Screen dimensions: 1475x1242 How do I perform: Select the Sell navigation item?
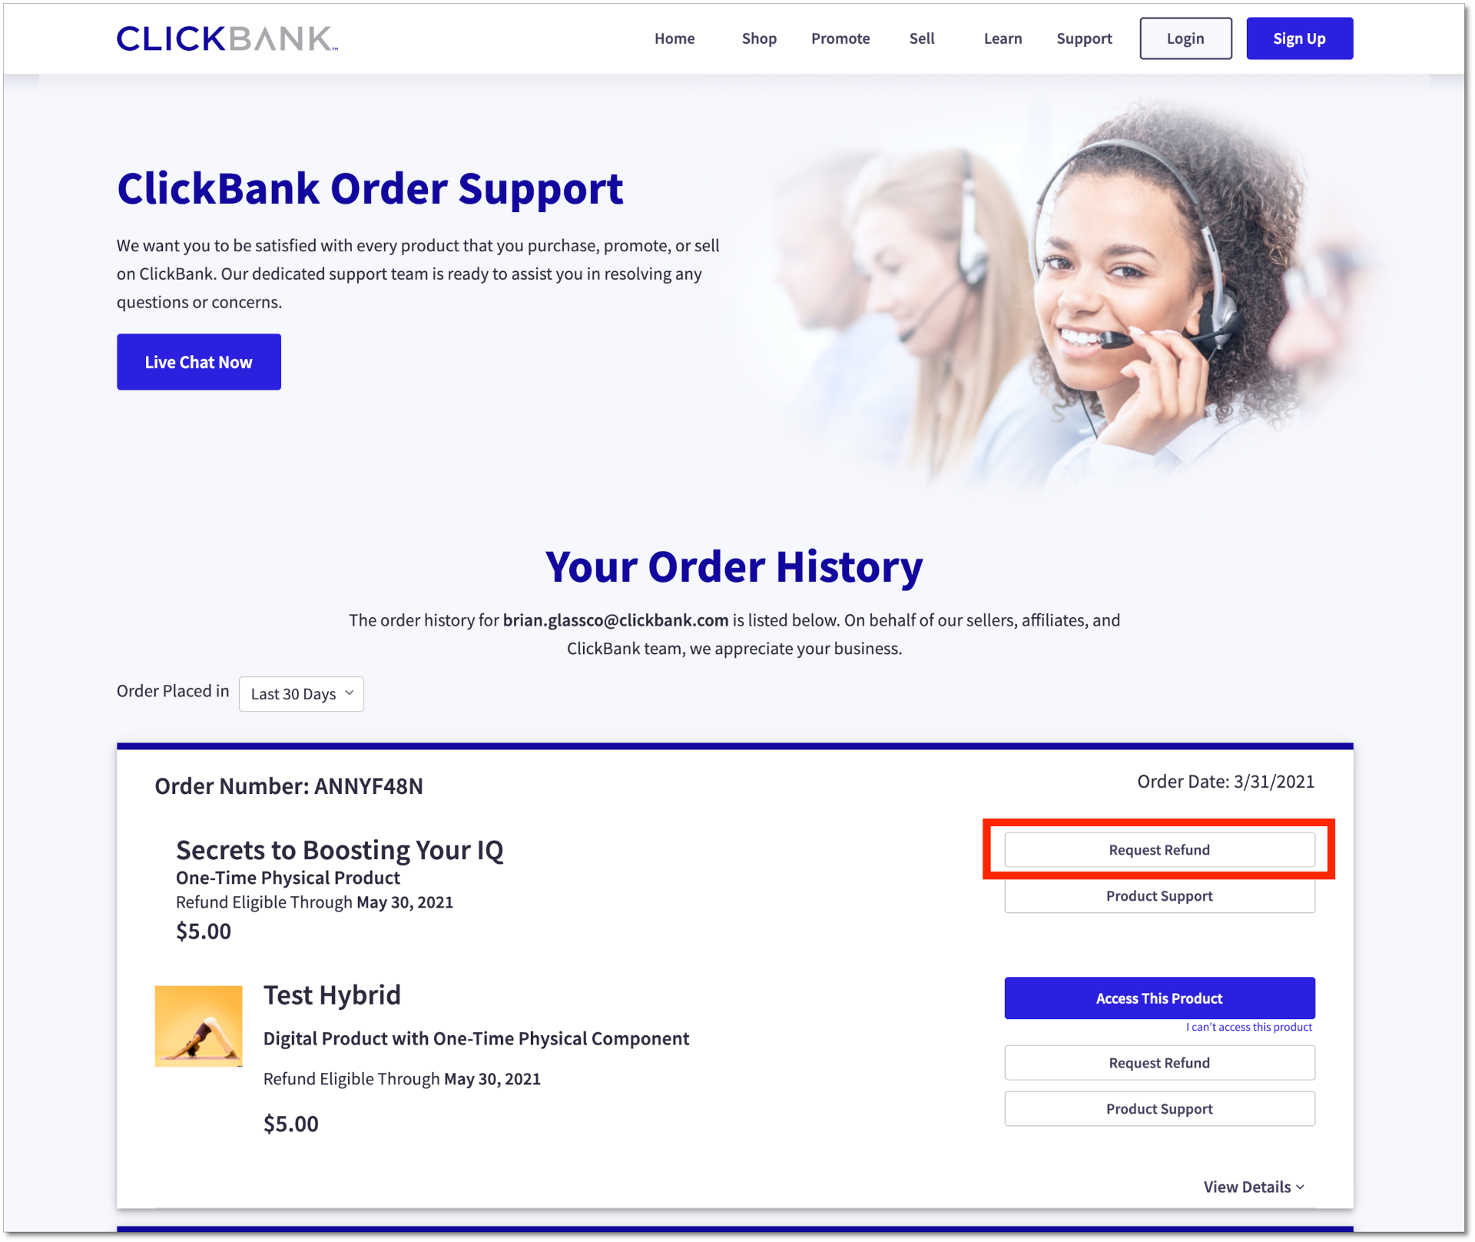[x=922, y=38]
